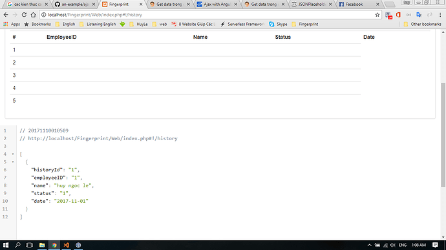The height and width of the screenshot is (250, 446).
Task: Switch to the Ajax with Angular tab
Action: point(217,5)
